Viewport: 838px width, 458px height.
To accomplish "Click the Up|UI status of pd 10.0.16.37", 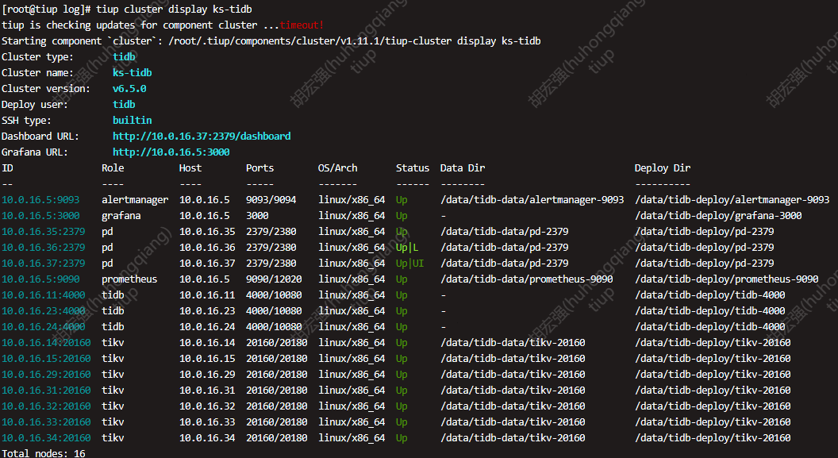I will tap(410, 264).
